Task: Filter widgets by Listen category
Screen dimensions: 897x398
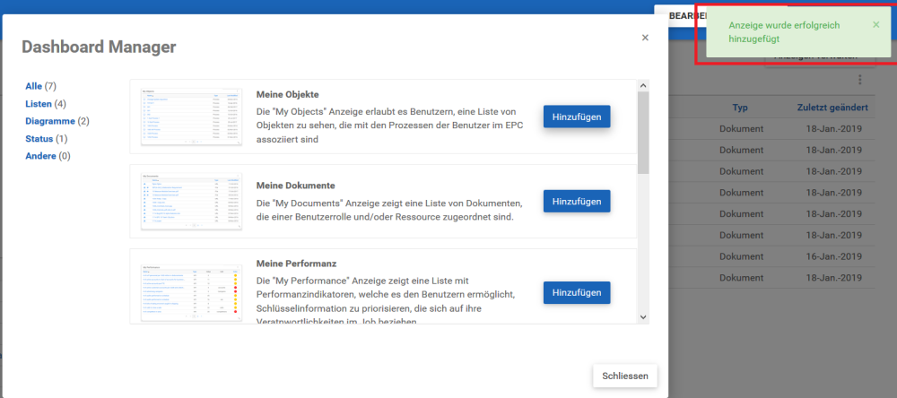Action: (39, 104)
